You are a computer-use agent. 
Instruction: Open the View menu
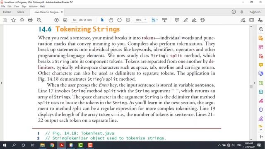click(17, 6)
